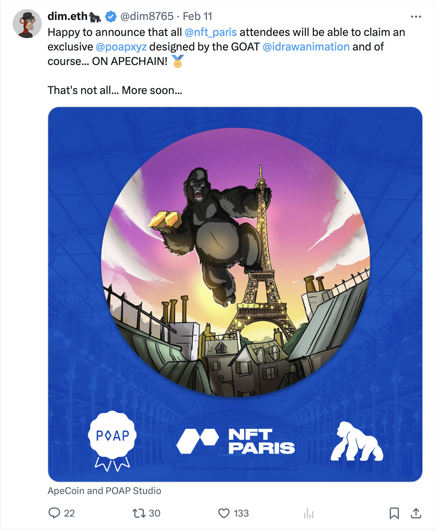Open the reply comment icon

coord(54,513)
